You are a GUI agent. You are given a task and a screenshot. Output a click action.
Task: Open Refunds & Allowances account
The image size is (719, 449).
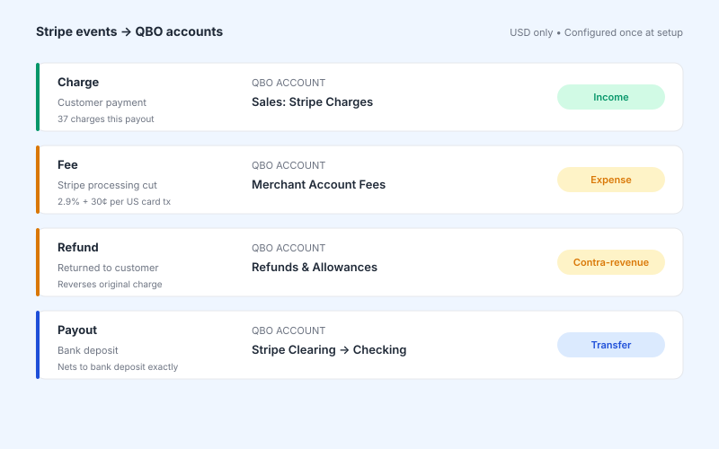pos(315,267)
